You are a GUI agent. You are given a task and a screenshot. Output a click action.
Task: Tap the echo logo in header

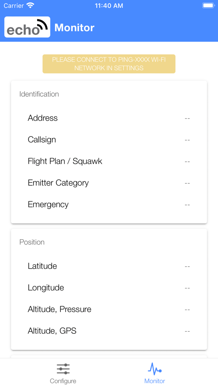point(27,27)
